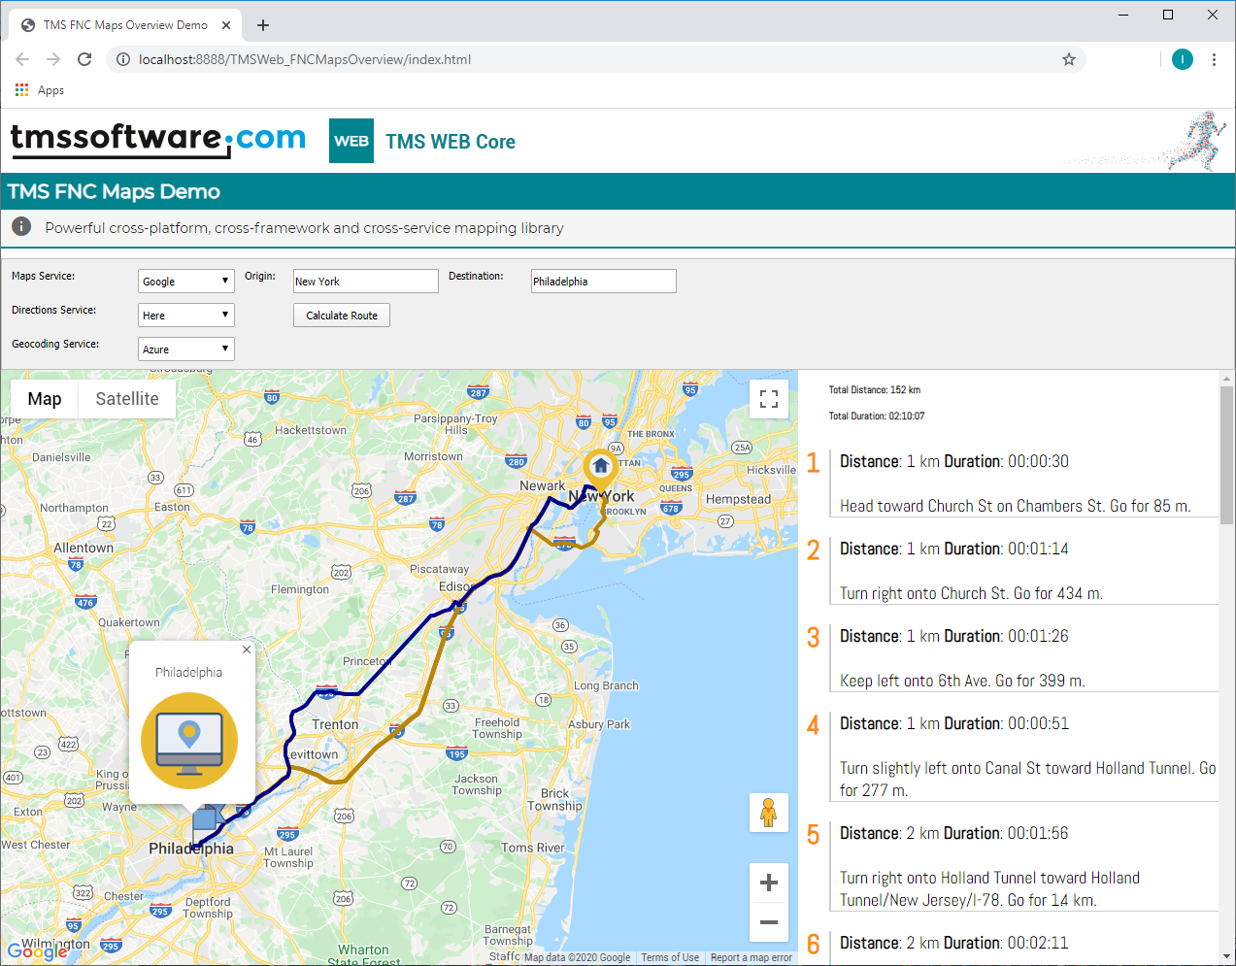The image size is (1236, 966).
Task: Close the TMS FNC Maps Overview Demo tab
Action: [225, 25]
